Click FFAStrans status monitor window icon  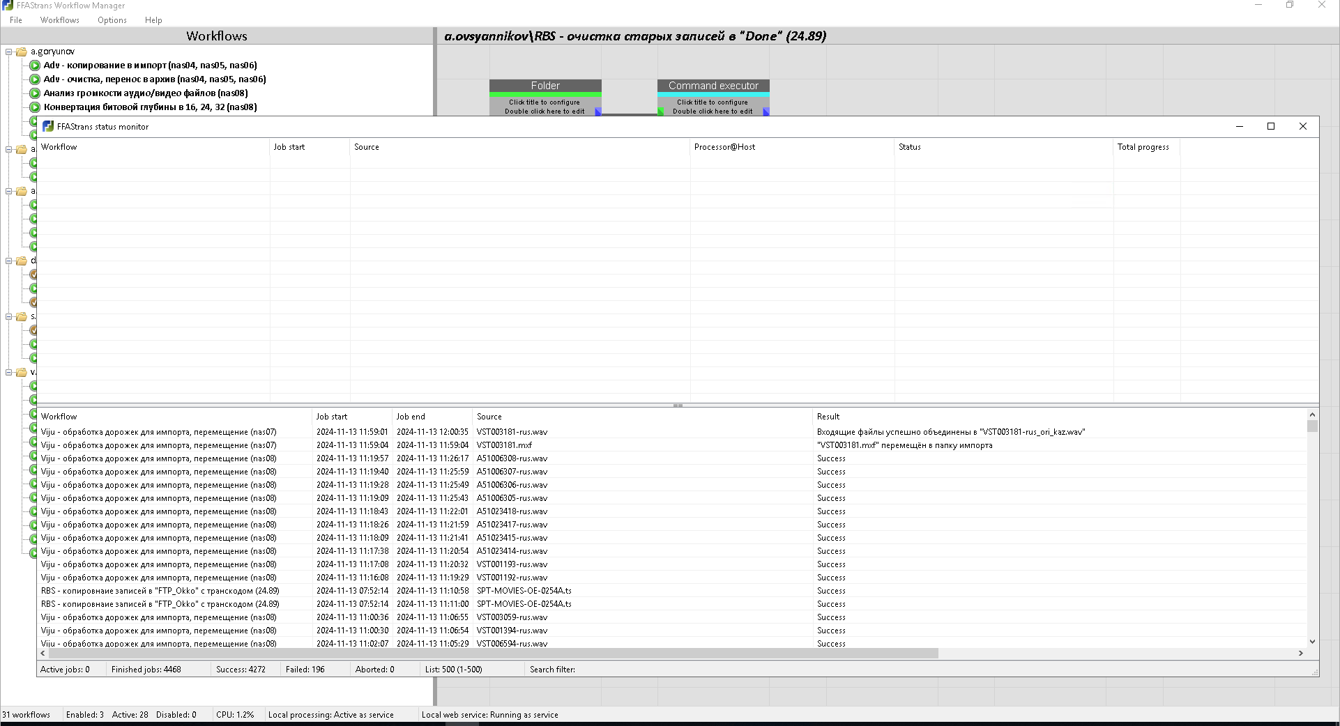pos(48,126)
